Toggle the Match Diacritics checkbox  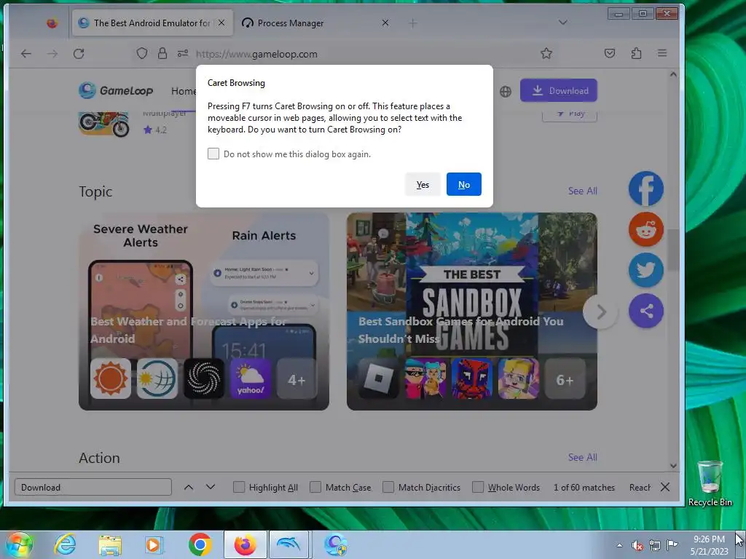tap(388, 487)
